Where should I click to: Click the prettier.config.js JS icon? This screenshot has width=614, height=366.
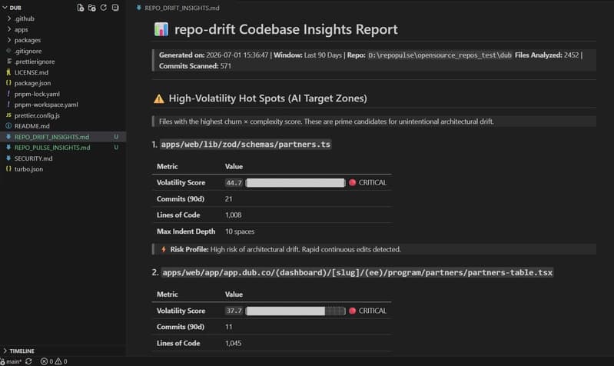tap(8, 115)
